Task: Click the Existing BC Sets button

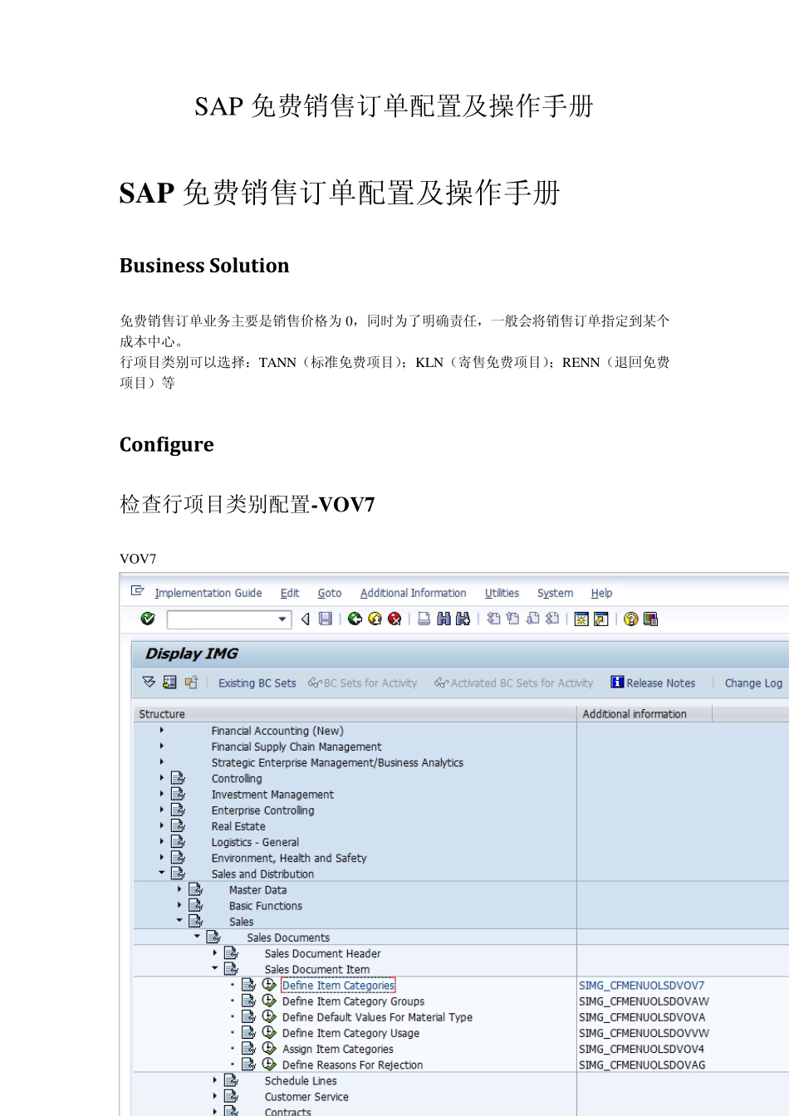Action: coord(257,683)
